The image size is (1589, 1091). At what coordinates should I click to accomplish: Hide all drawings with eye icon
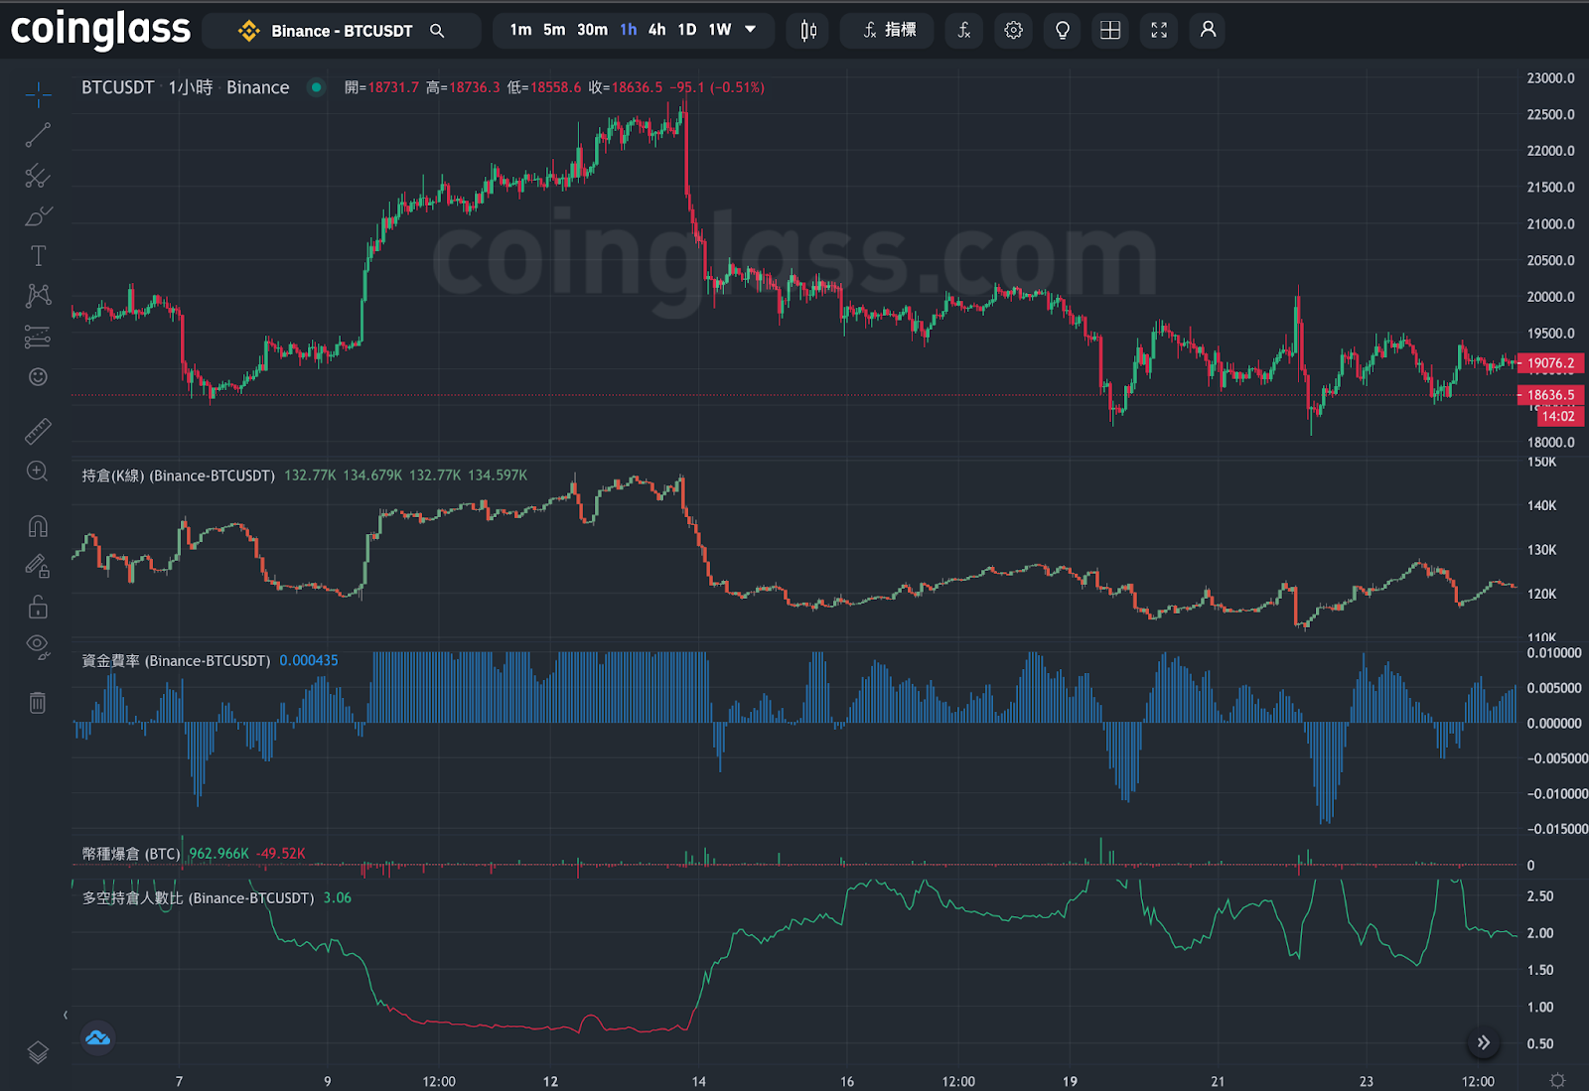click(38, 647)
